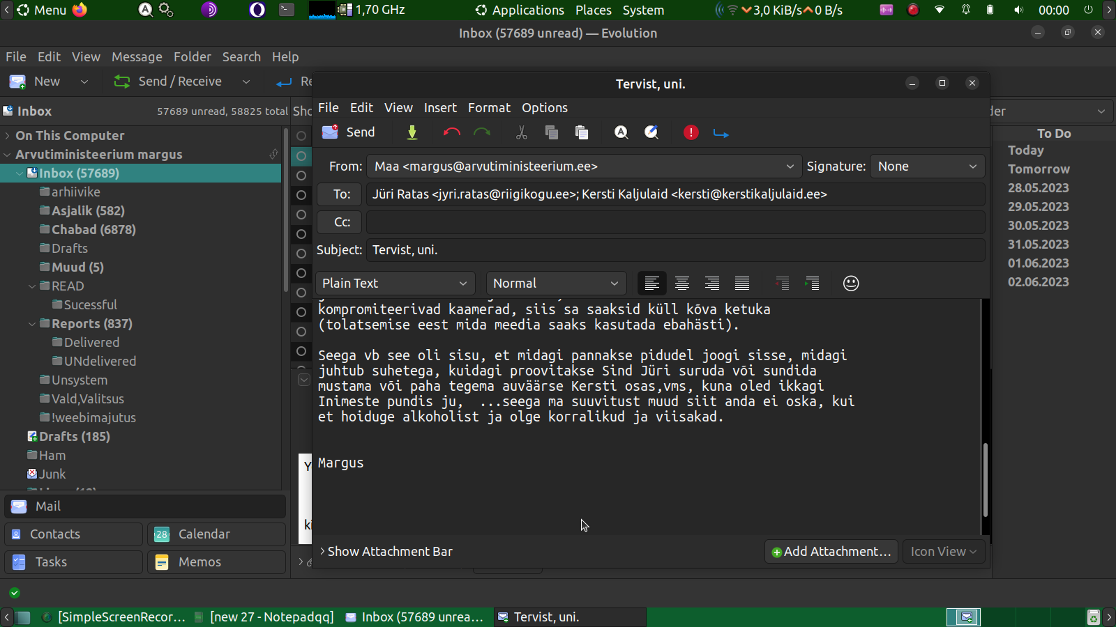Align text left in composer
Screen dimensions: 1116x627
pyautogui.click(x=652, y=284)
